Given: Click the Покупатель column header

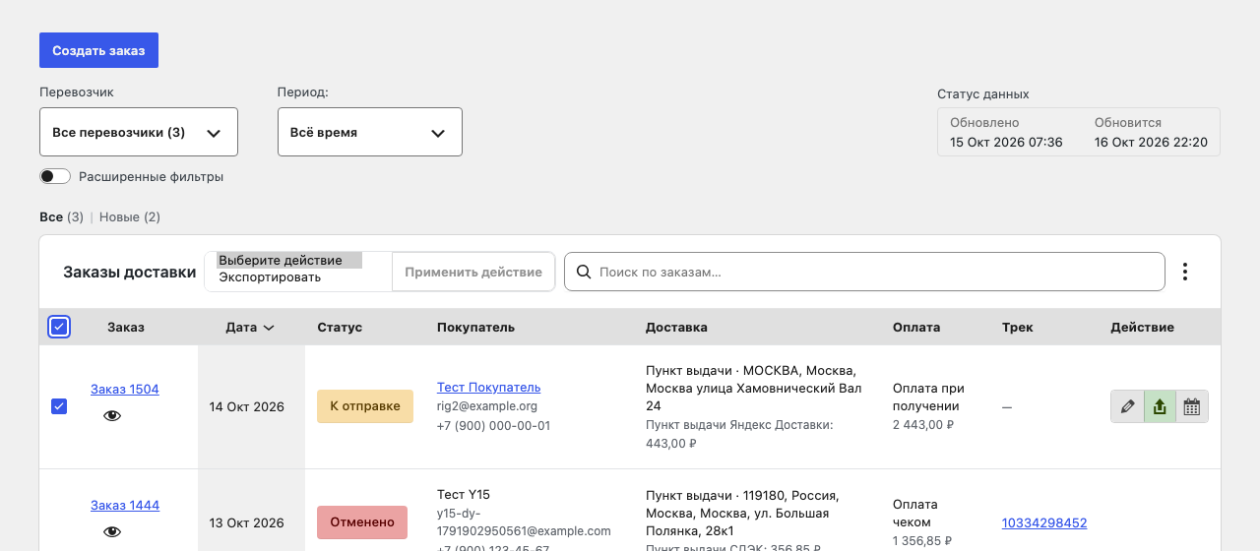Looking at the screenshot, I should (475, 327).
